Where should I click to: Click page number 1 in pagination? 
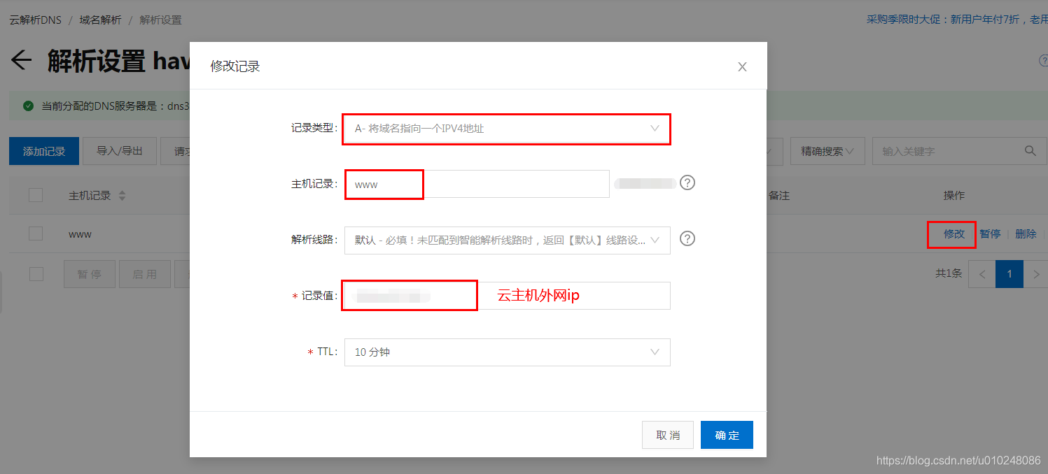(1009, 274)
